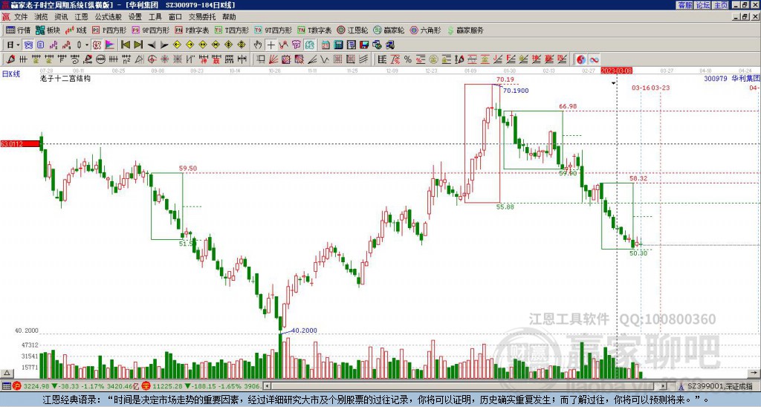Open the 9T四方形 tool
This screenshot has width=761, height=407.
click(273, 30)
